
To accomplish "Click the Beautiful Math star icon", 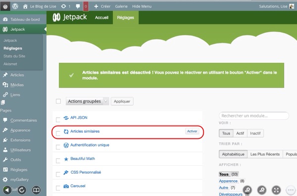I will [66, 159].
